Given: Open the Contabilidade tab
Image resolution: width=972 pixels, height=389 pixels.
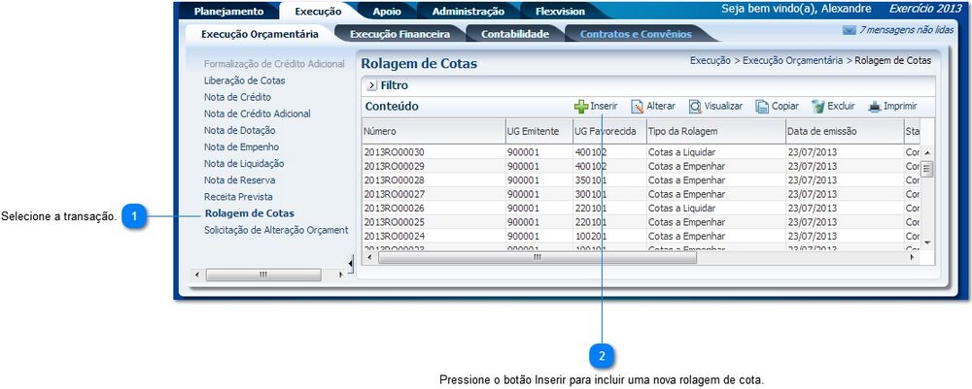Looking at the screenshot, I should click(515, 34).
